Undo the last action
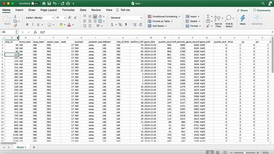Viewport: 274px width, 154px height. 55,3
